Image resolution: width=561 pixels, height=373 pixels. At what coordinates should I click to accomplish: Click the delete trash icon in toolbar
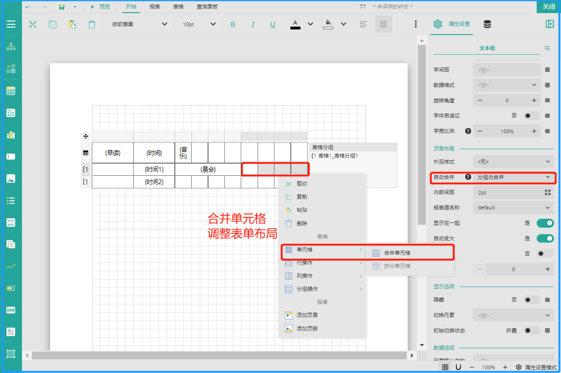(92, 24)
